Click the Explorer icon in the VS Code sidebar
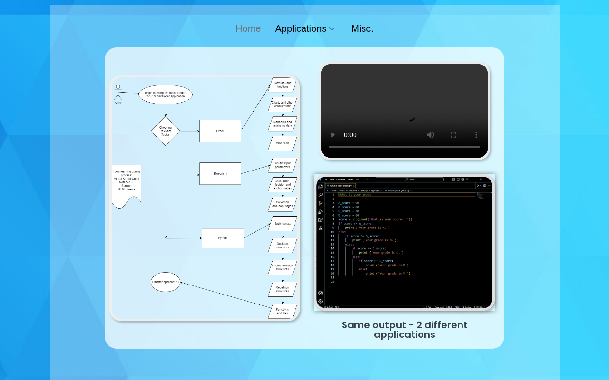This screenshot has height=380, width=609. tap(320, 187)
